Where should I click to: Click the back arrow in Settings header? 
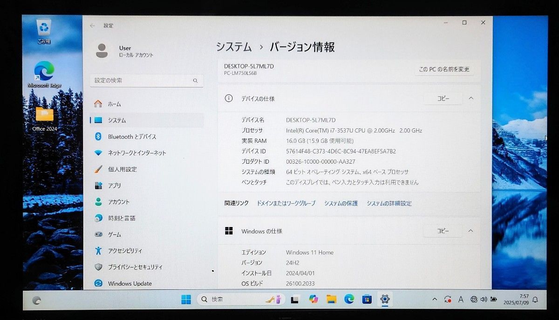pyautogui.click(x=92, y=26)
